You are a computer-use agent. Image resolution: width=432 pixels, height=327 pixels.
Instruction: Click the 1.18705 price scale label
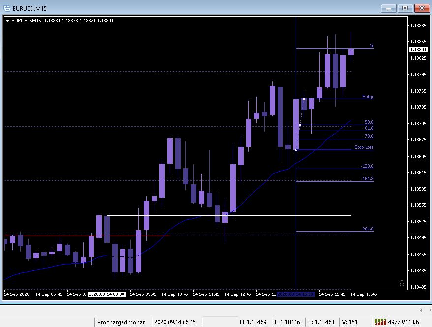(x=418, y=123)
